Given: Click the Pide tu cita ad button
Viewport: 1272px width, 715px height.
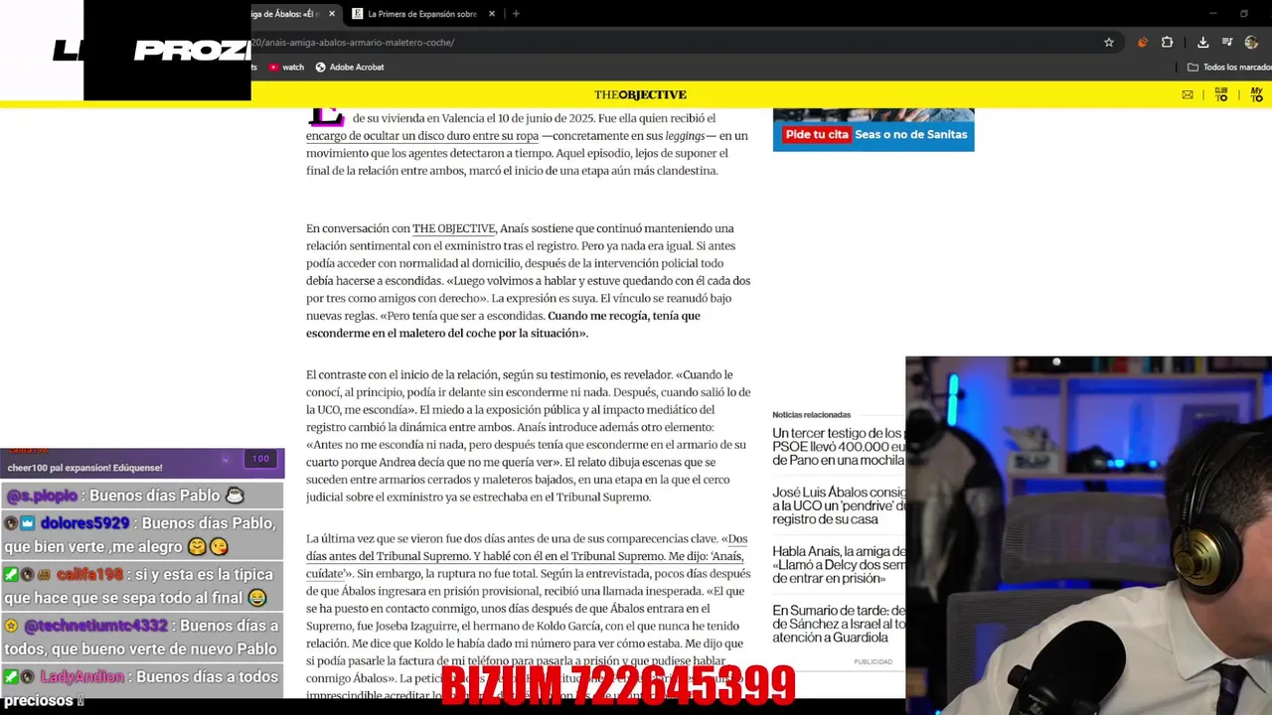Looking at the screenshot, I should click(x=817, y=134).
